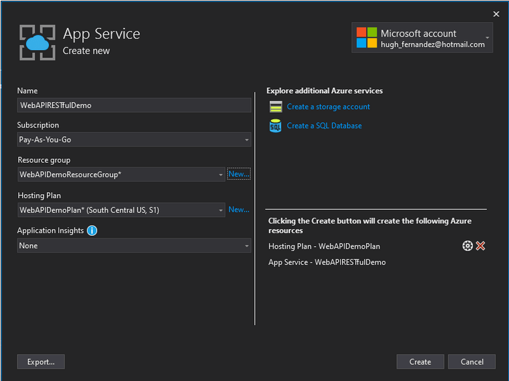Click the storage account icon
Screen dimensions: 509x381
[276, 107]
